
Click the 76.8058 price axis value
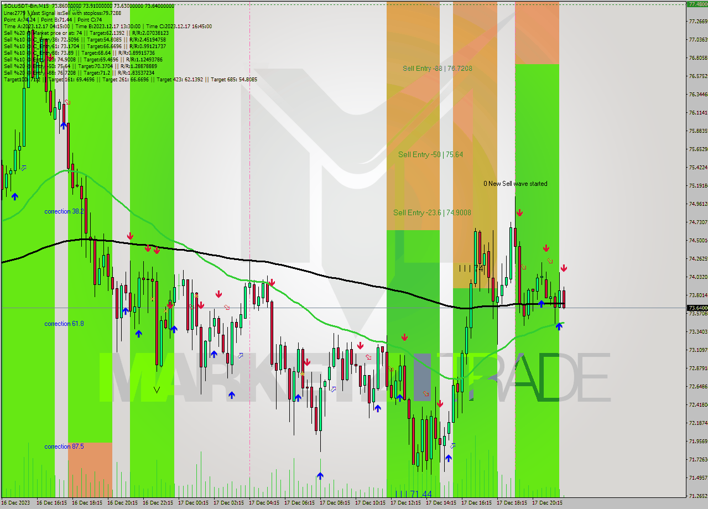pos(698,58)
